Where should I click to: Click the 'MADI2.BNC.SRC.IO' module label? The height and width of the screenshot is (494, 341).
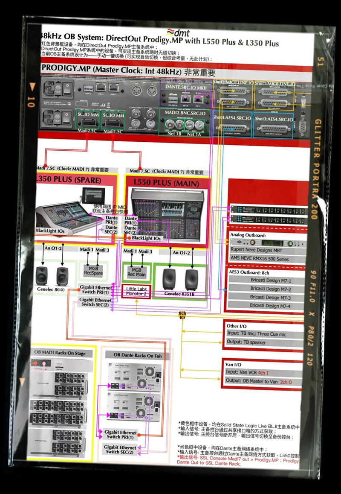point(185,113)
